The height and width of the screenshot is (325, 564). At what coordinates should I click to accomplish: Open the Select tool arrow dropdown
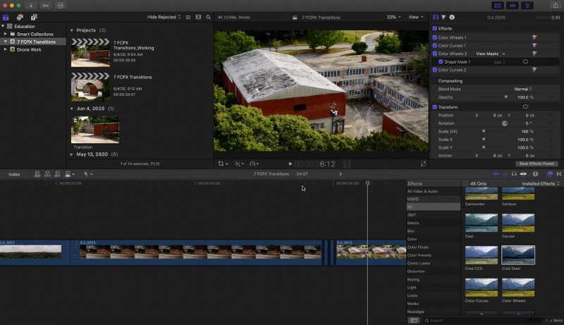tap(88, 174)
